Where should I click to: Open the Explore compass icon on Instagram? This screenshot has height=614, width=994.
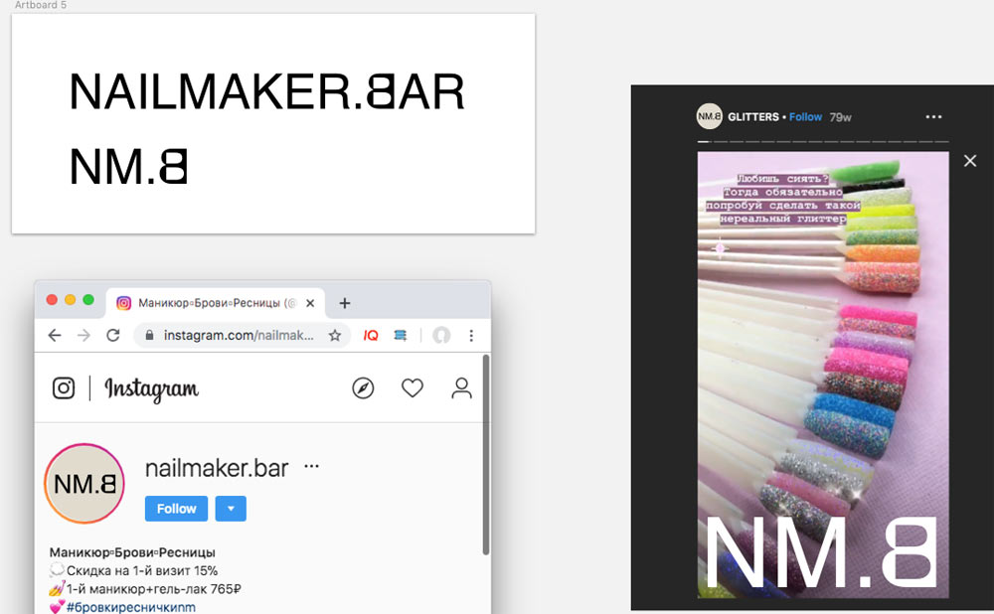(364, 388)
